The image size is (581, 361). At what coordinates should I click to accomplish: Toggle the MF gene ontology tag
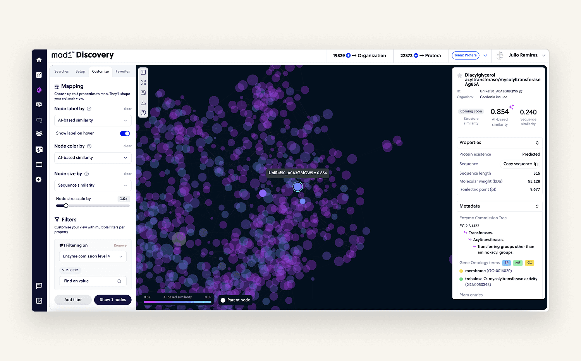tap(518, 263)
